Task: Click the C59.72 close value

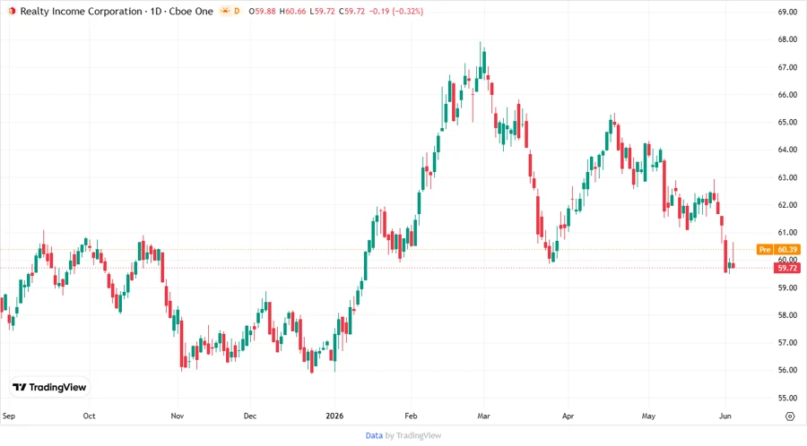Action: 351,12
